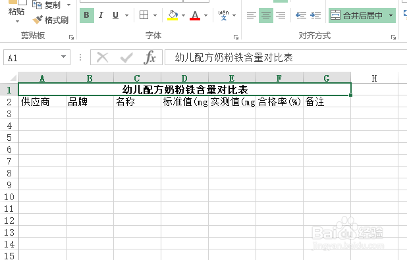The height and width of the screenshot is (260, 407).
Task: Select column E header
Action: pyautogui.click(x=232, y=78)
